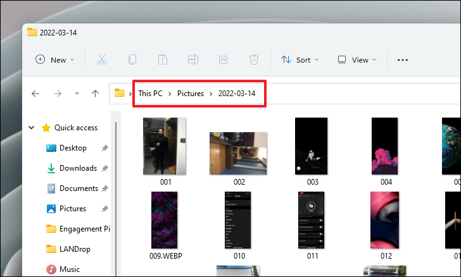Expand chevron after Pictures in path
This screenshot has width=461, height=277.
click(211, 94)
